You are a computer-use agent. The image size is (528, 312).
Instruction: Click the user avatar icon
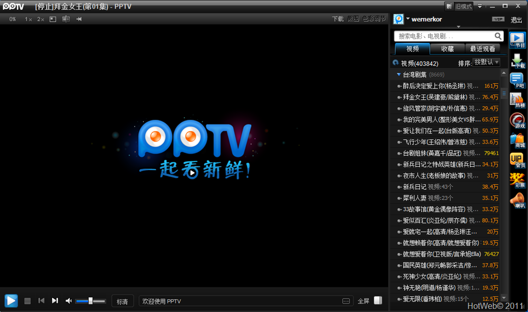(399, 19)
